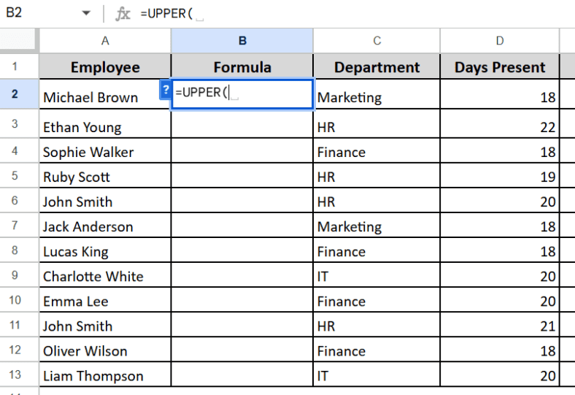Select Liam Thompson's IT department cell

coord(377,376)
